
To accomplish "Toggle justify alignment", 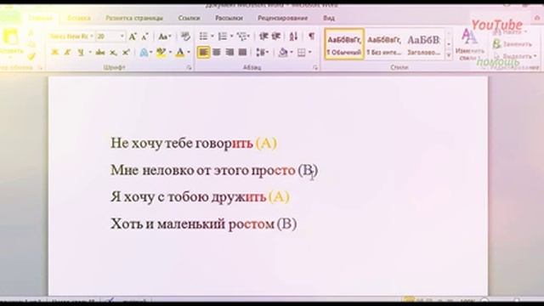I will tap(242, 53).
